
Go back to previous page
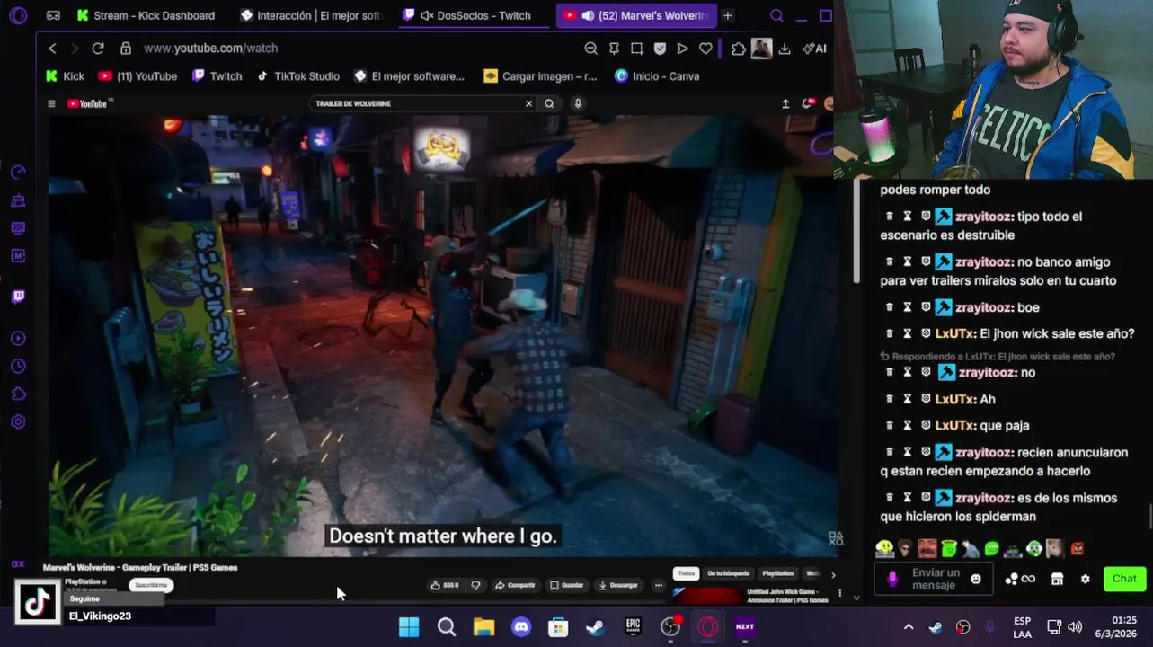point(52,49)
